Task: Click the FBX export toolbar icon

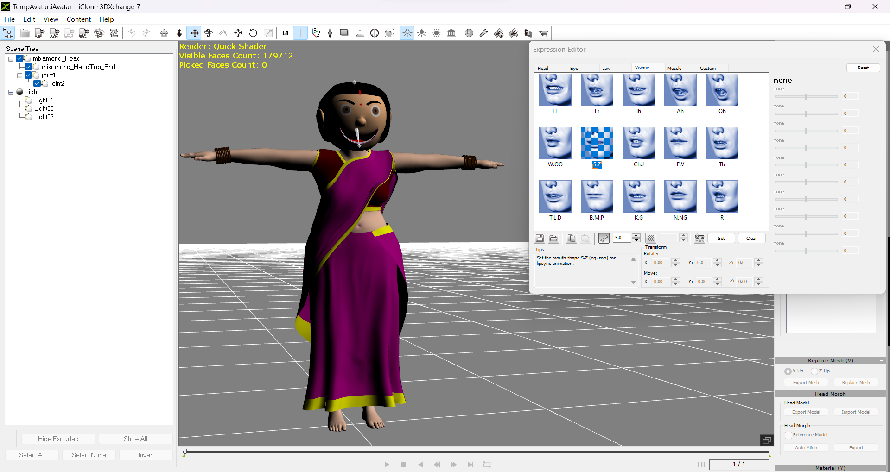Action: pyautogui.click(x=54, y=33)
